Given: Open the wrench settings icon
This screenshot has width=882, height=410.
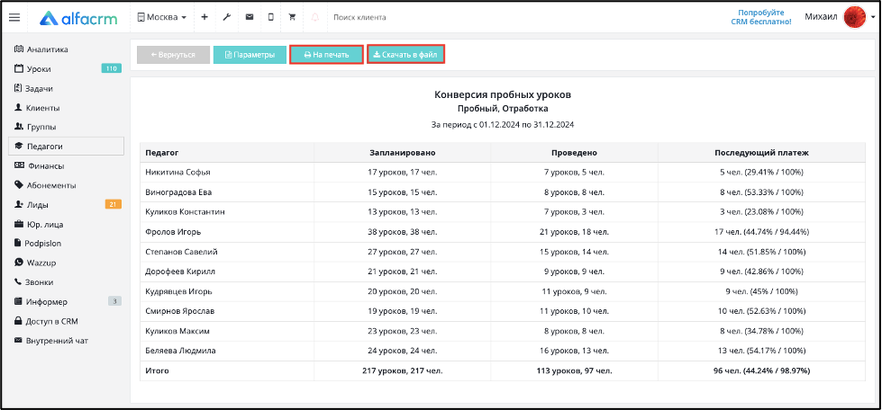Looking at the screenshot, I should (227, 17).
